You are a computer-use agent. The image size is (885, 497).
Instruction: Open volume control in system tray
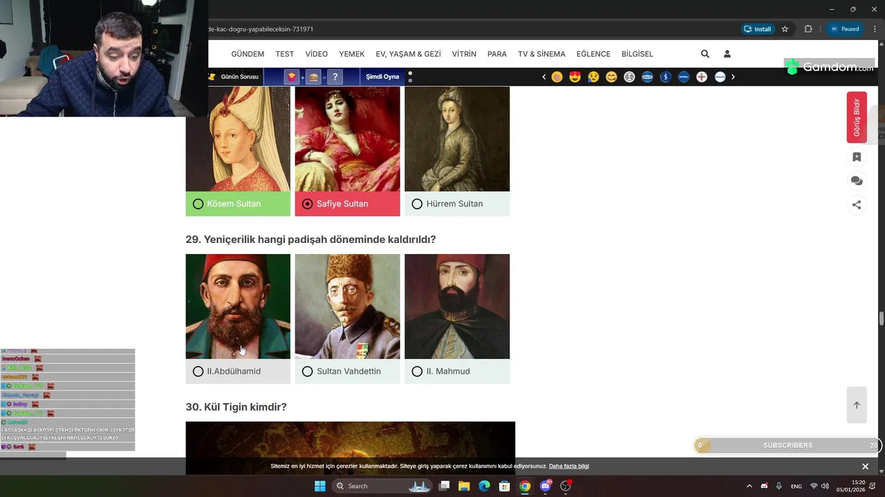coord(825,486)
